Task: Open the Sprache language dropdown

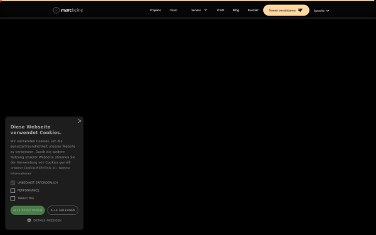Action: point(321,11)
